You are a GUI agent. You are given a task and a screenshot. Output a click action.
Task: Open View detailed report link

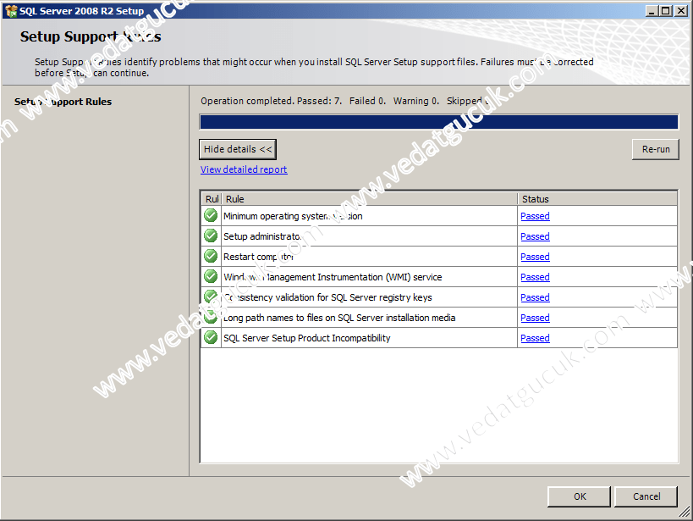244,169
